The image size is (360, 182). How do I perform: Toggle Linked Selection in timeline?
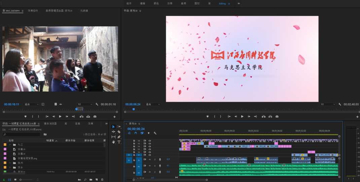tap(142, 133)
